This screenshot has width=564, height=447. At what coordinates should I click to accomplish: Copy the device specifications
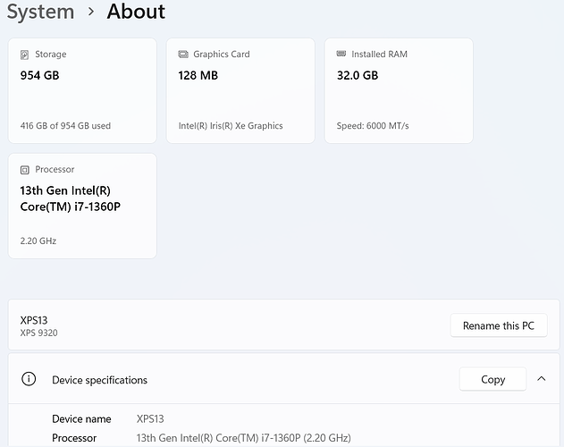[x=492, y=379]
